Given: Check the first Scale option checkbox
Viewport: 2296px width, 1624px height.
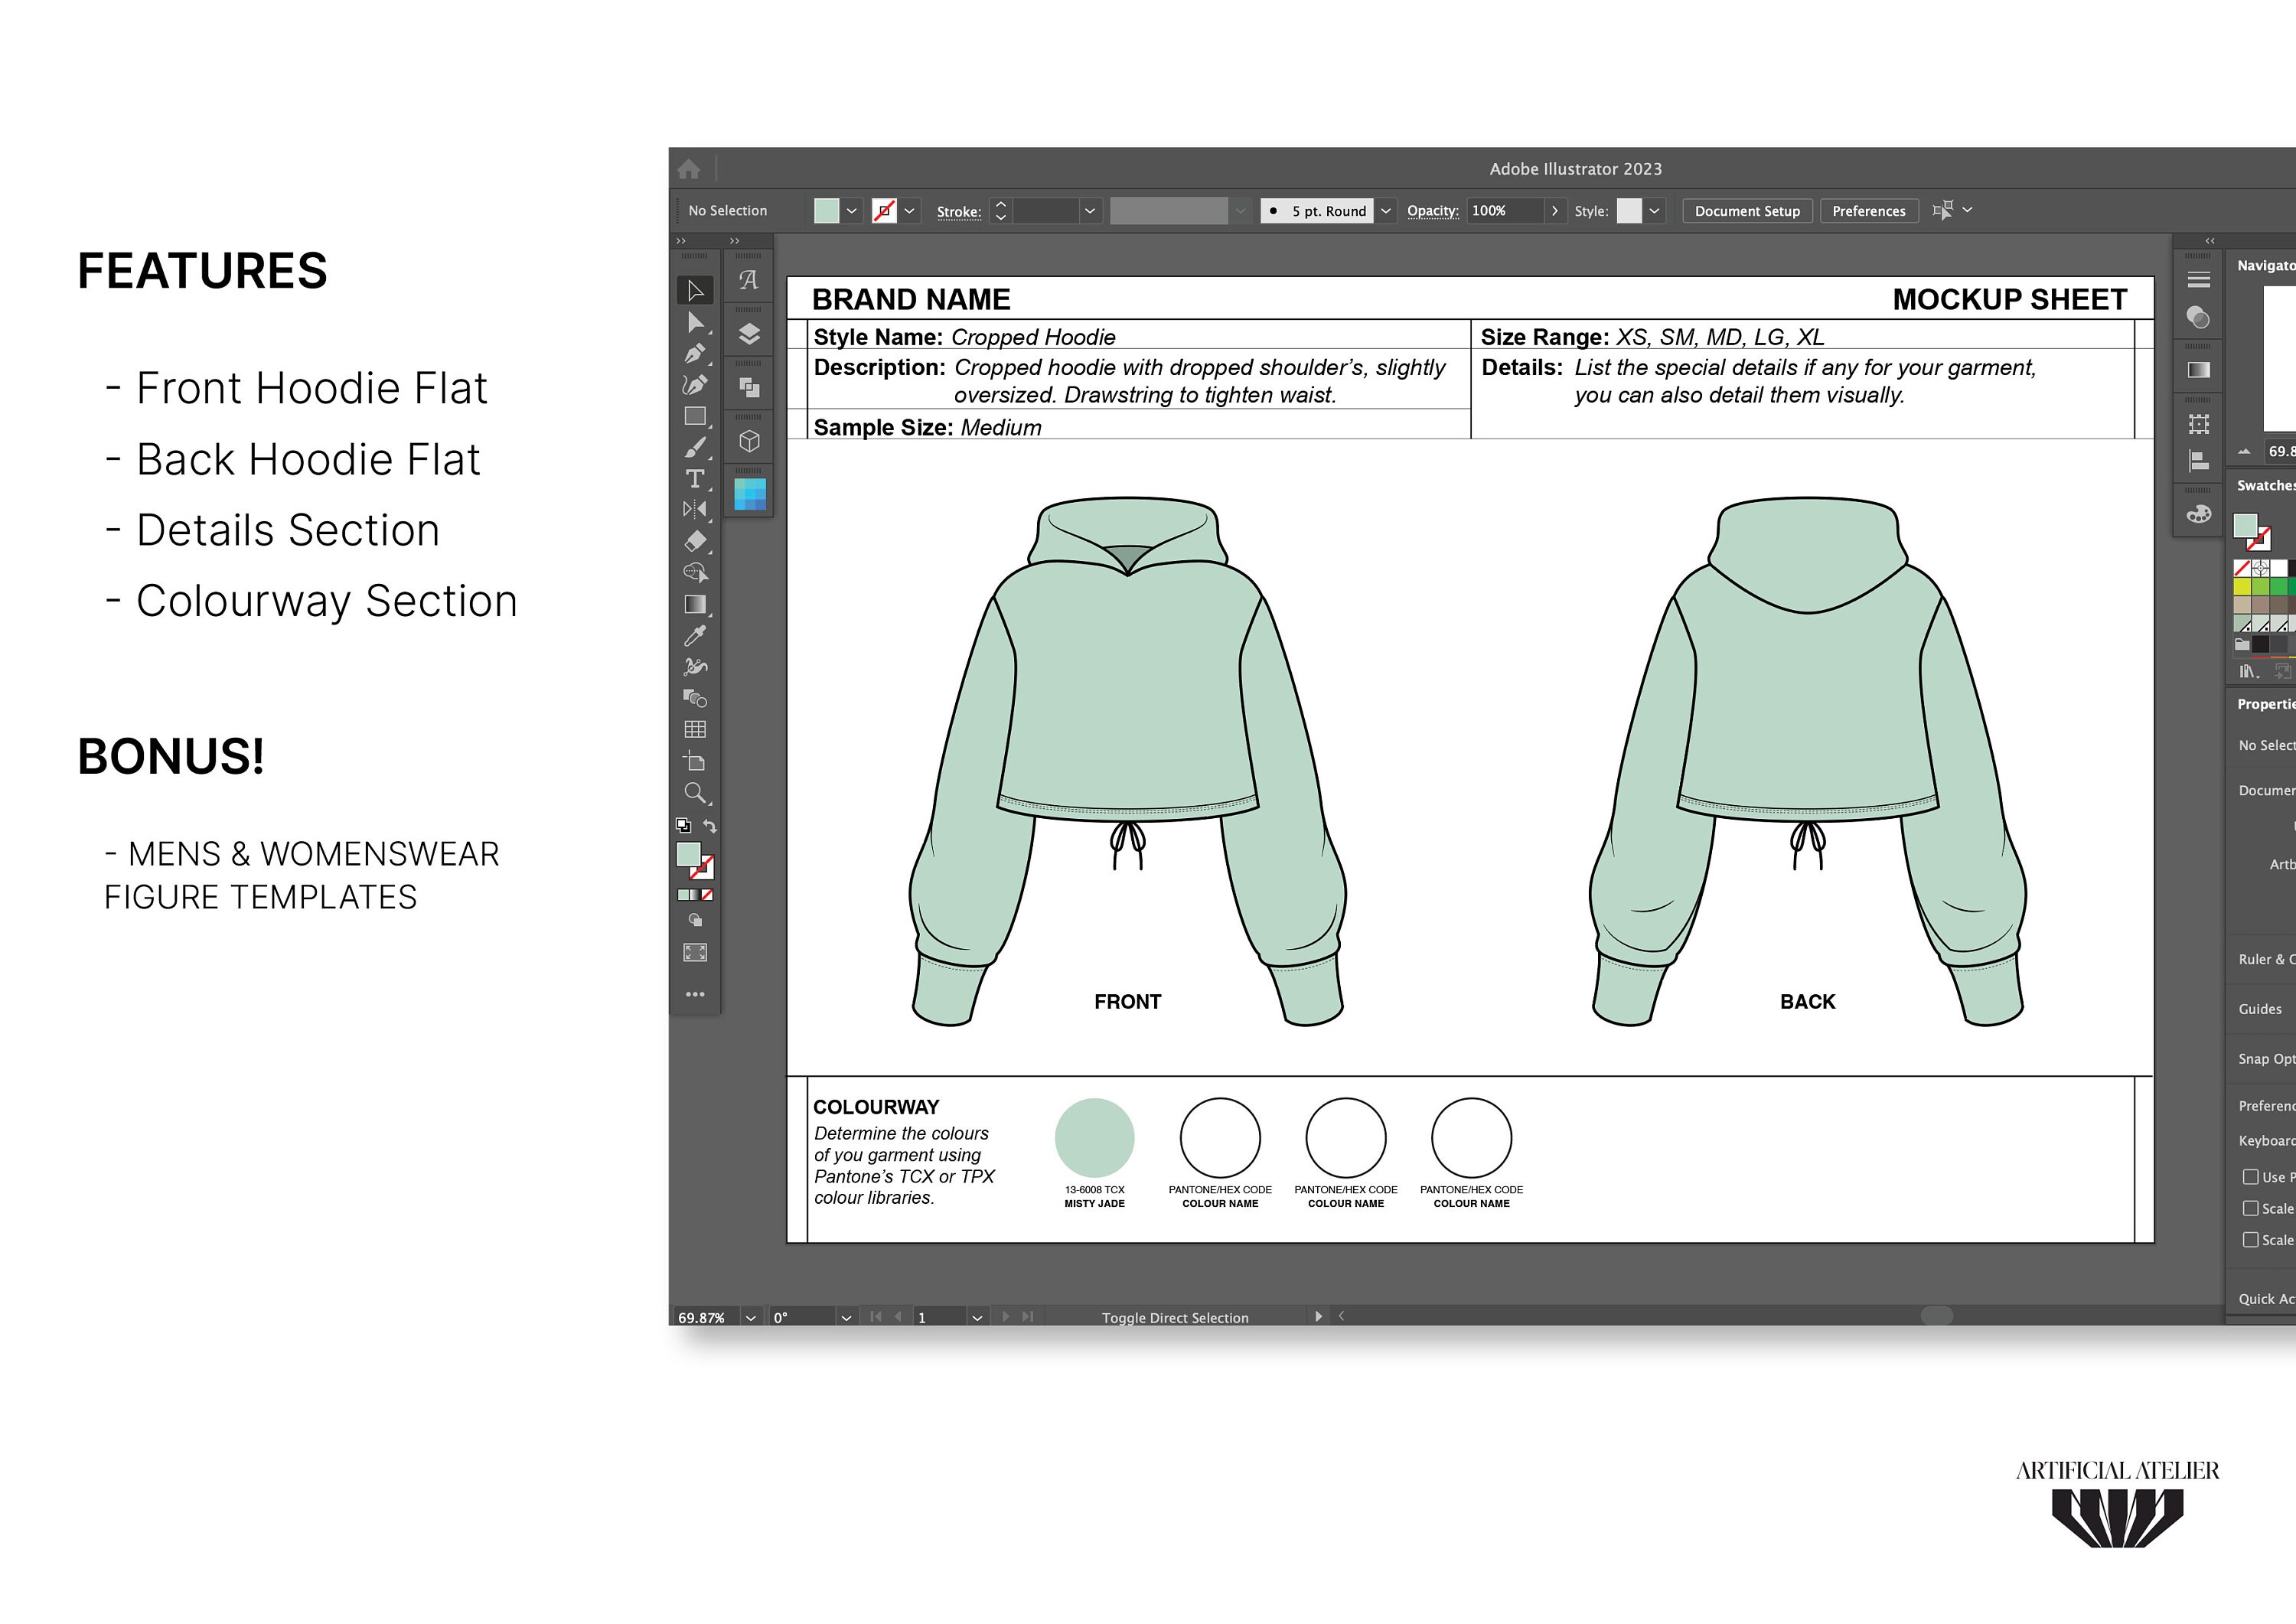Looking at the screenshot, I should [x=2252, y=1208].
